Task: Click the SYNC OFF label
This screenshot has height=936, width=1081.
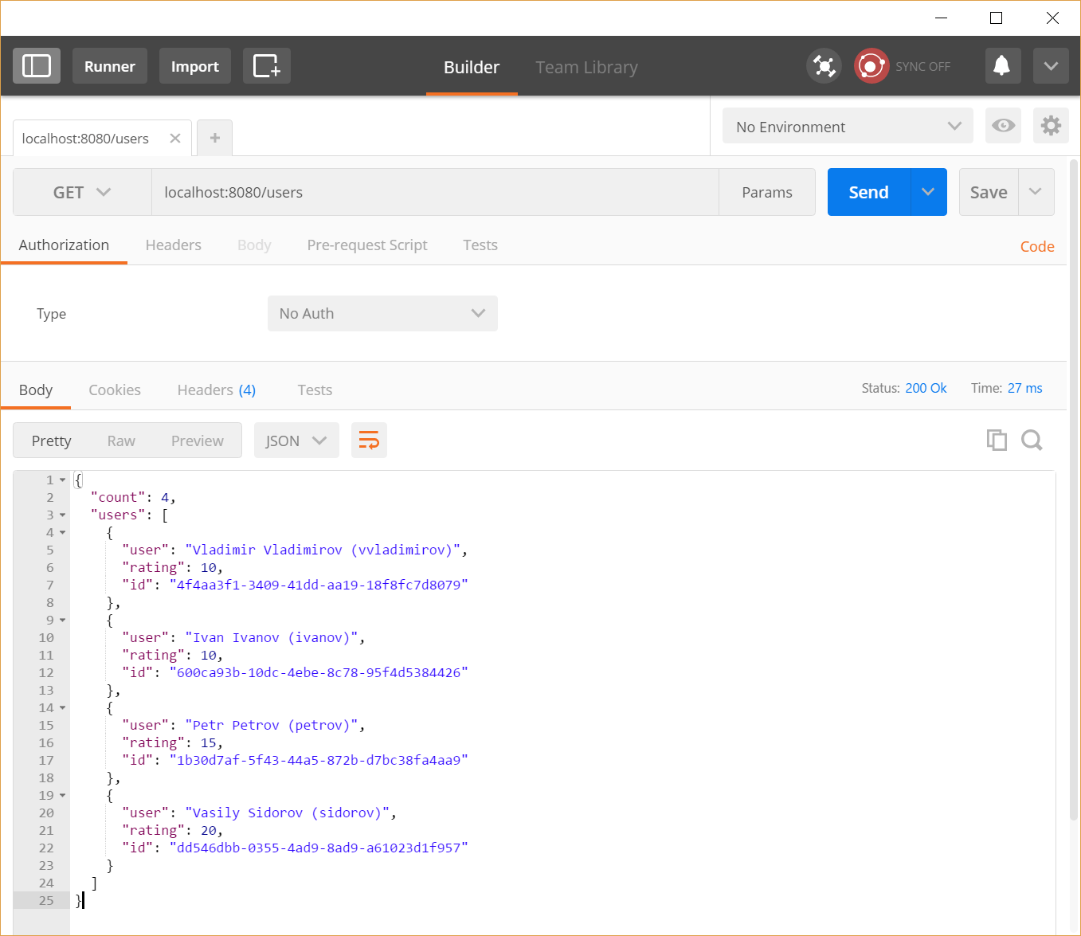Action: click(x=922, y=66)
